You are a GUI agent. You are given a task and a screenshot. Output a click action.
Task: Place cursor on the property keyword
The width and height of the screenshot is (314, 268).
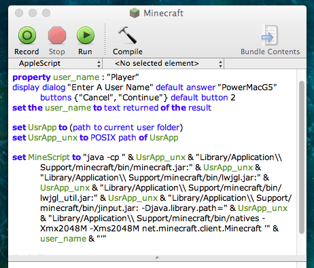pyautogui.click(x=31, y=77)
